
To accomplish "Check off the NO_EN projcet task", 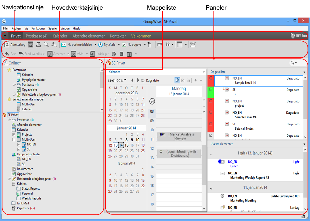I will 211,101.
